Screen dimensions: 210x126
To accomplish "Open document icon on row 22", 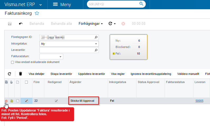I will (x=18, y=101).
